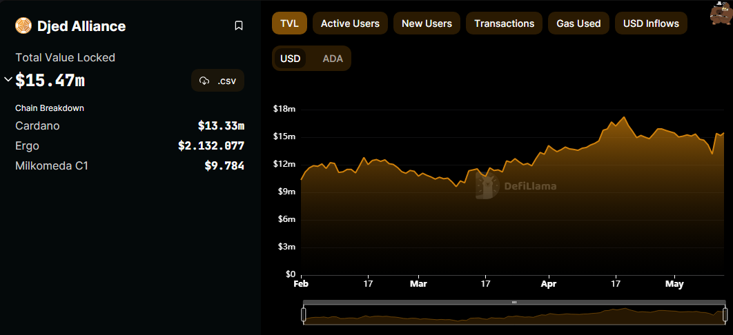Click the $15.47m total value
This screenshot has height=335, width=733.
[50, 81]
